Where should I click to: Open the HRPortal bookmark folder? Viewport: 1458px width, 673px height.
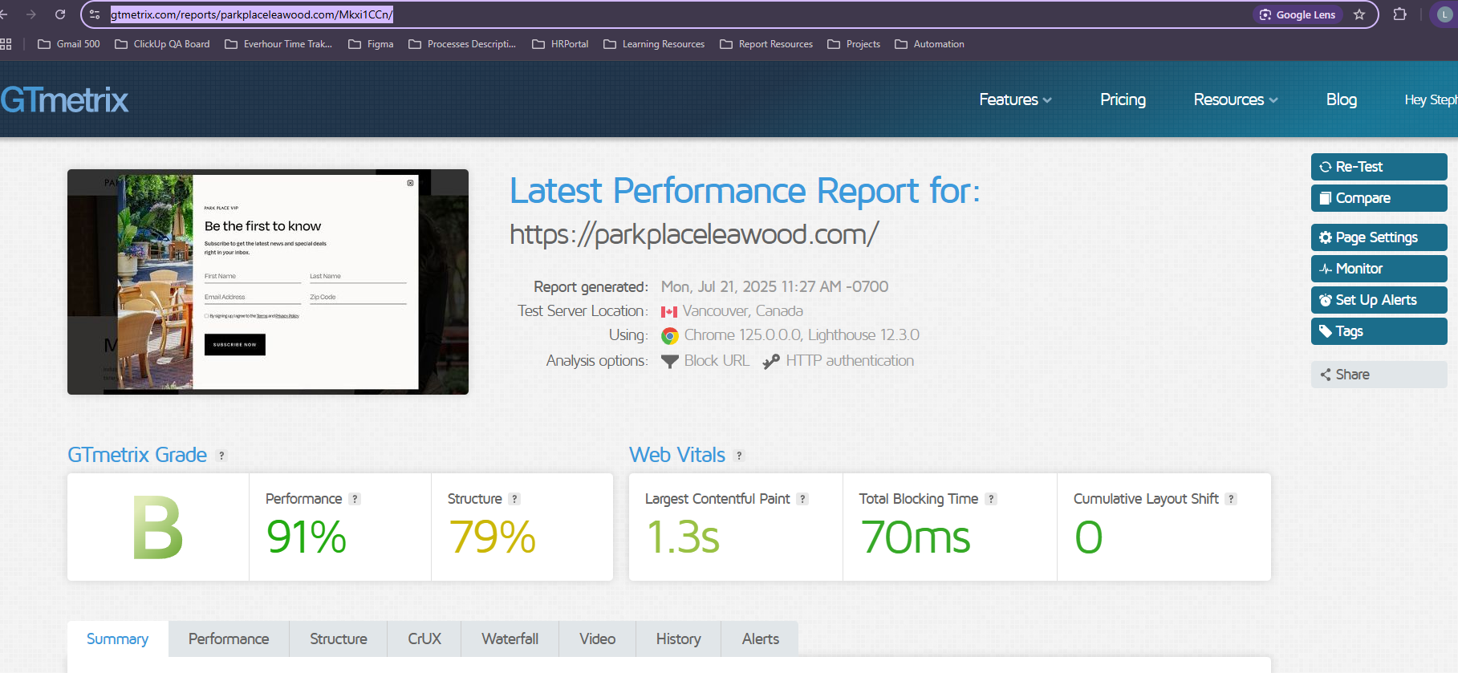(x=560, y=44)
